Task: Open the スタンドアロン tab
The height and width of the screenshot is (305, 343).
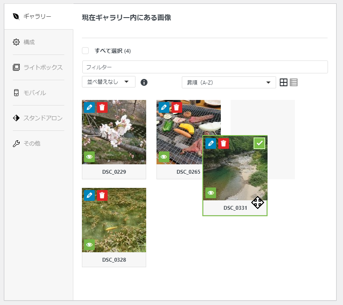Action: click(39, 118)
